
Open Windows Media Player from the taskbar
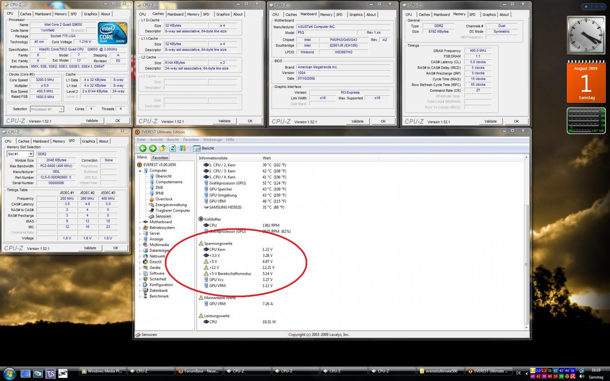(102, 371)
